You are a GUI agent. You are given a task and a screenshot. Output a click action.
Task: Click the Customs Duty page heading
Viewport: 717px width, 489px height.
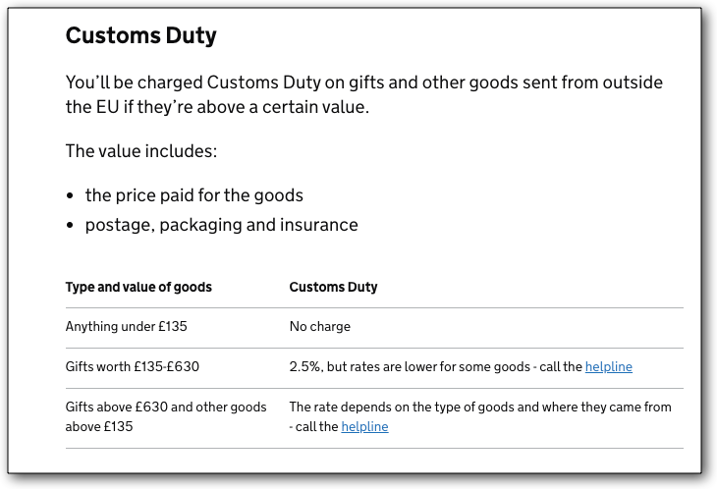140,36
